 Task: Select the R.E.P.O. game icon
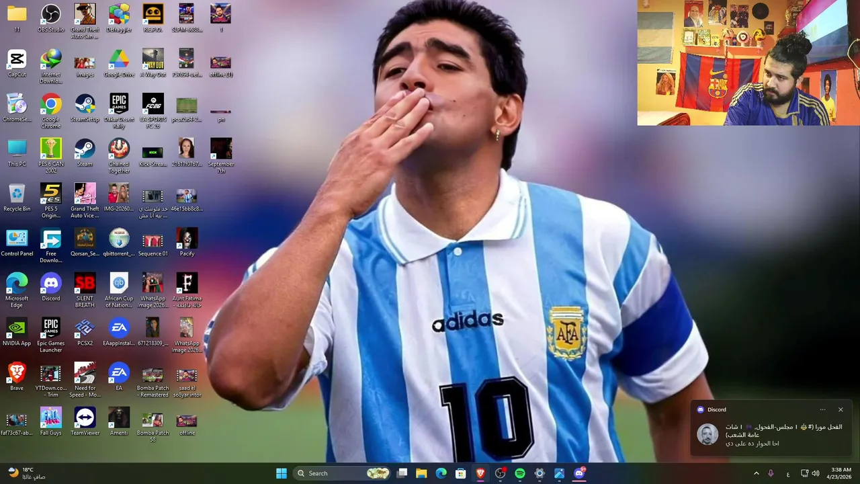[x=153, y=18]
